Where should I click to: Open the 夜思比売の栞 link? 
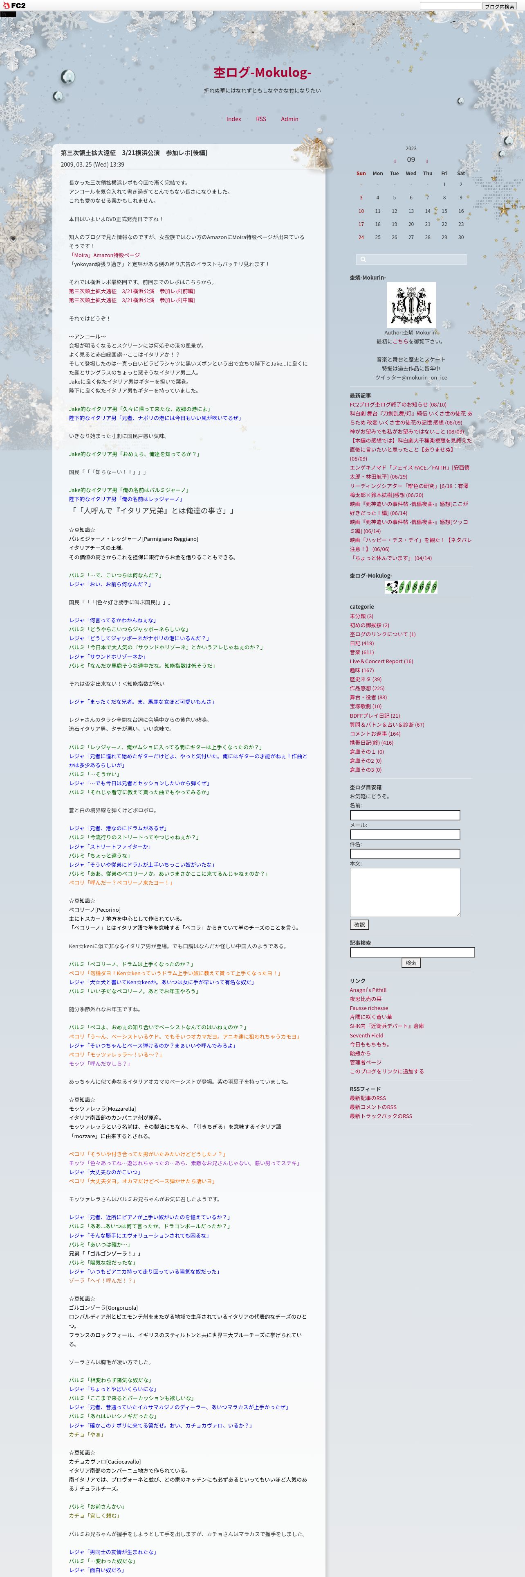366,999
